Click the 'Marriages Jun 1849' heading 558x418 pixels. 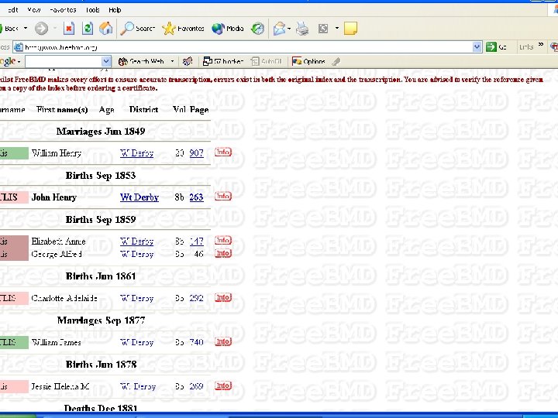pos(101,131)
